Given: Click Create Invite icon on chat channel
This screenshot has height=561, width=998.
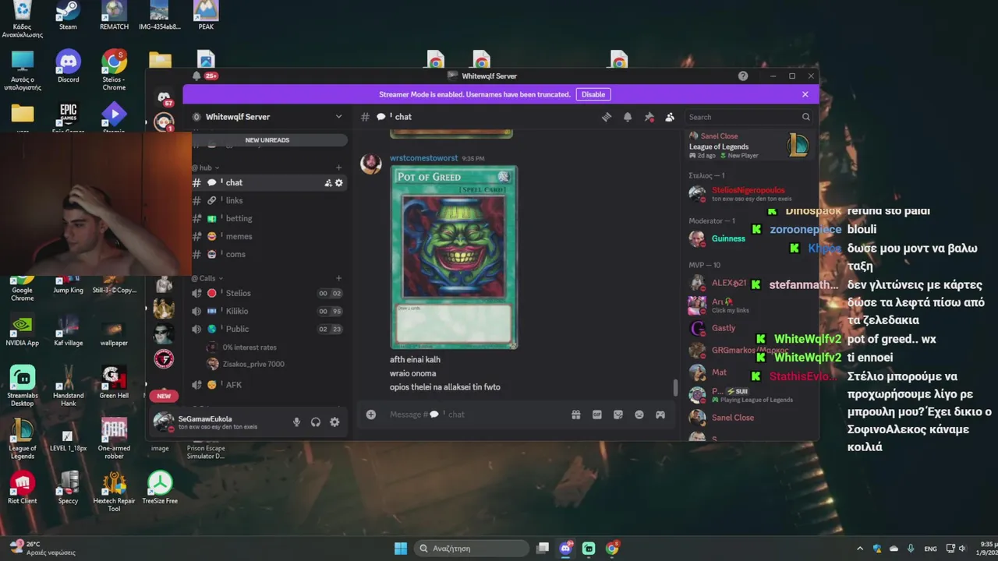Looking at the screenshot, I should pos(328,182).
